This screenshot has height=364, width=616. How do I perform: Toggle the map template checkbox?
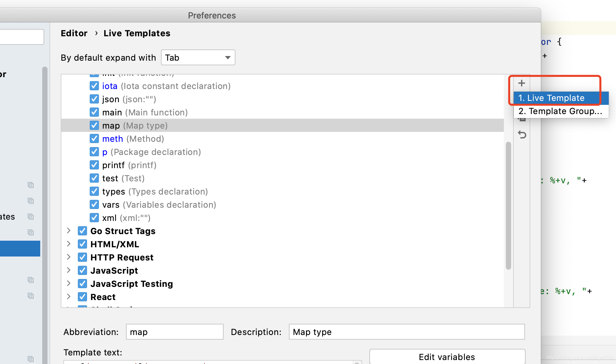94,125
